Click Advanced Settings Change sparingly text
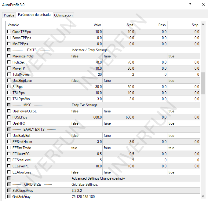Image resolution: width=208 pixels, height=201 pixels. tap(98, 178)
